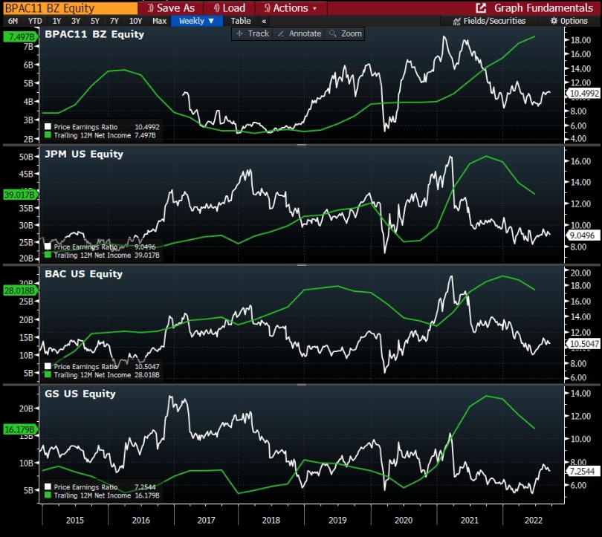Activate the Annotate tool
Viewport: 602px width, 537px height.
300,33
